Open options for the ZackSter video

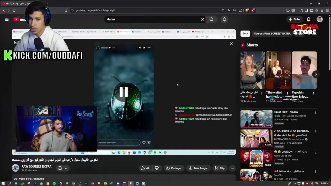pos(315,172)
